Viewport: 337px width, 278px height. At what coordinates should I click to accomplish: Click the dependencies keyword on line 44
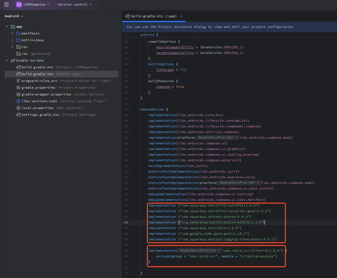[152, 109]
